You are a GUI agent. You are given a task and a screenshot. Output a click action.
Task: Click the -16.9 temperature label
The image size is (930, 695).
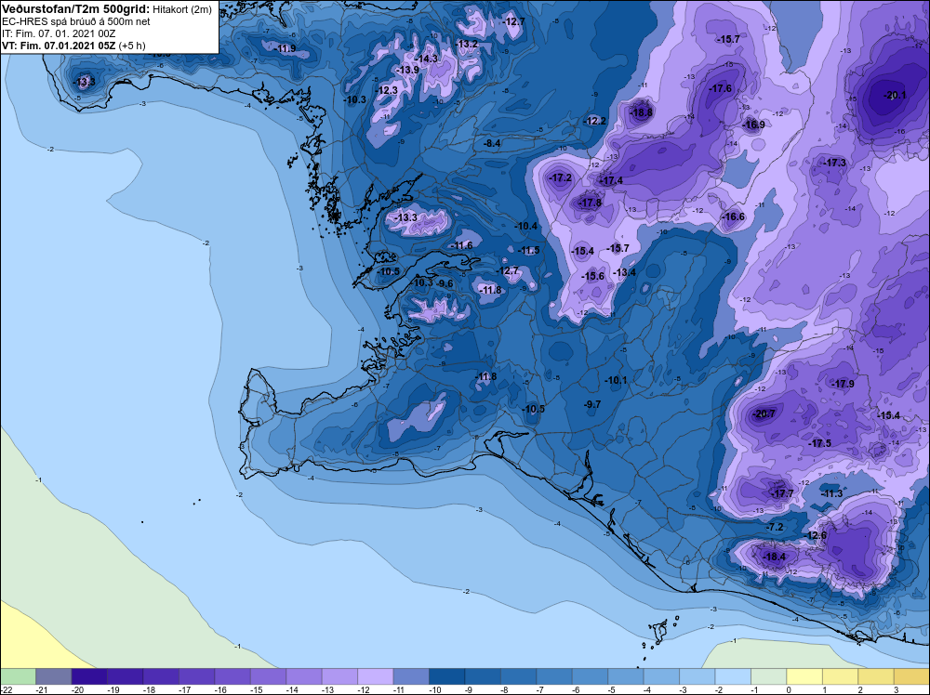click(x=753, y=125)
